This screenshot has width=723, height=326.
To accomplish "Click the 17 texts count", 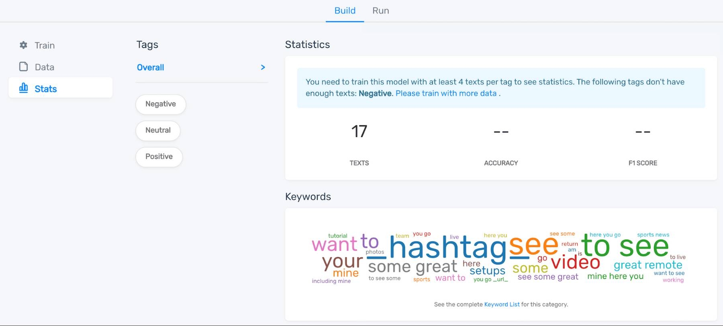I will point(359,131).
